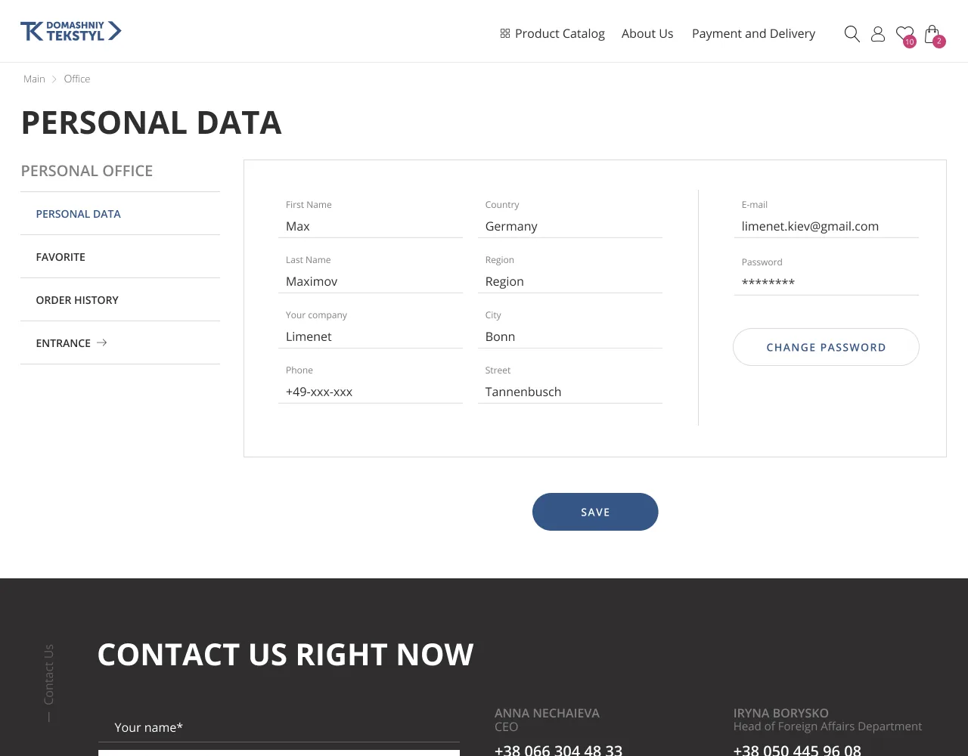
Task: Open the wishlist heart icon
Action: [905, 35]
